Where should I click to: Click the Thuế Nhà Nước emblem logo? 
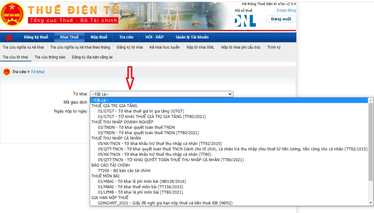12,14
